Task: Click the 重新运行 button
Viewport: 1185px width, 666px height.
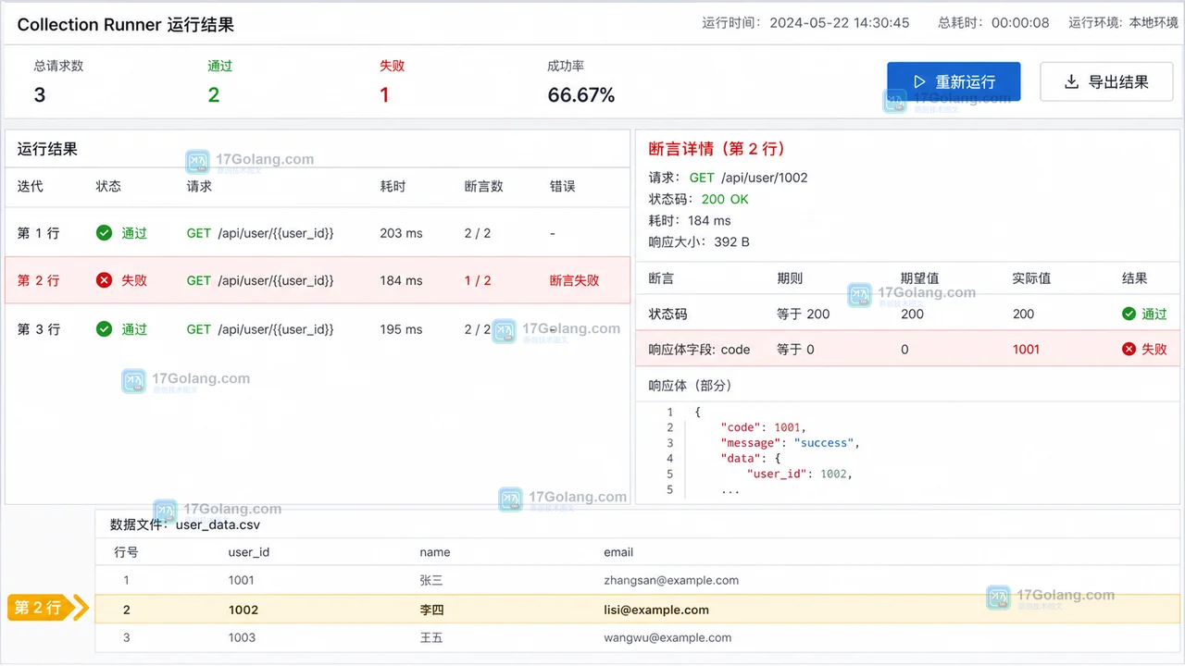Action: 954,81
